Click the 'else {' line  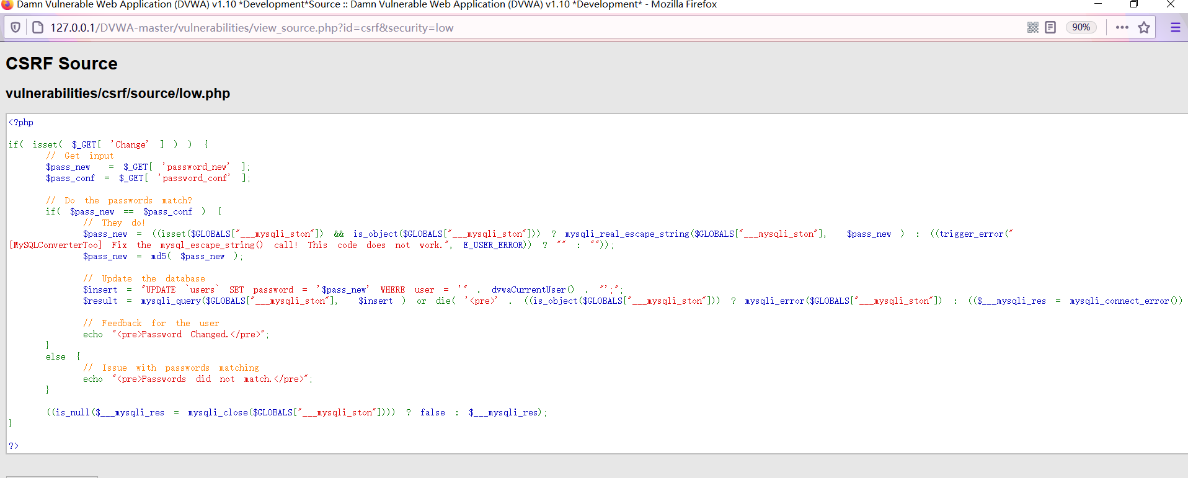click(63, 357)
